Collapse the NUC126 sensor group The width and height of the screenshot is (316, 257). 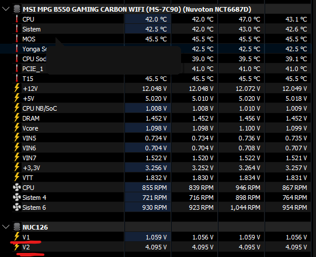click(x=6, y=227)
